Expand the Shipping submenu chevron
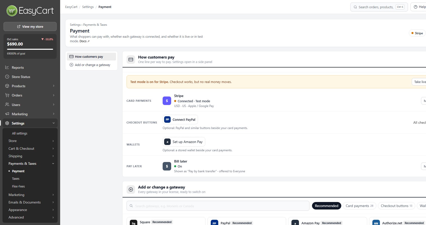The image size is (426, 225). click(x=53, y=156)
